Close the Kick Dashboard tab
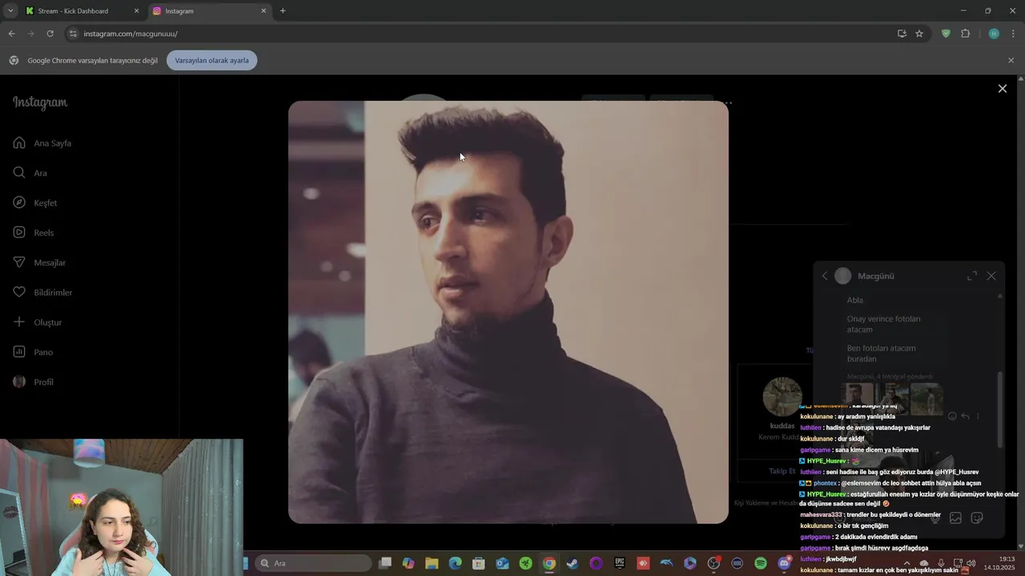Image resolution: width=1025 pixels, height=576 pixels. tap(136, 11)
